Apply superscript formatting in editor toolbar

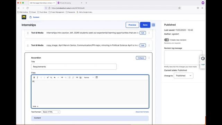tap(48, 77)
